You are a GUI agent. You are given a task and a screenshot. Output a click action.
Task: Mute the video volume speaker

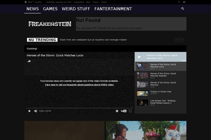point(36,111)
